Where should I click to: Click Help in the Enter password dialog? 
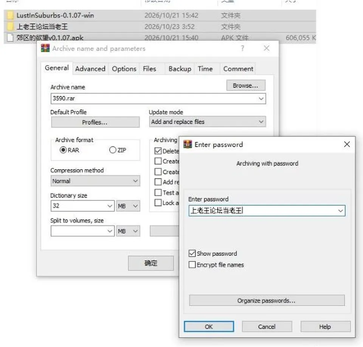click(x=325, y=327)
